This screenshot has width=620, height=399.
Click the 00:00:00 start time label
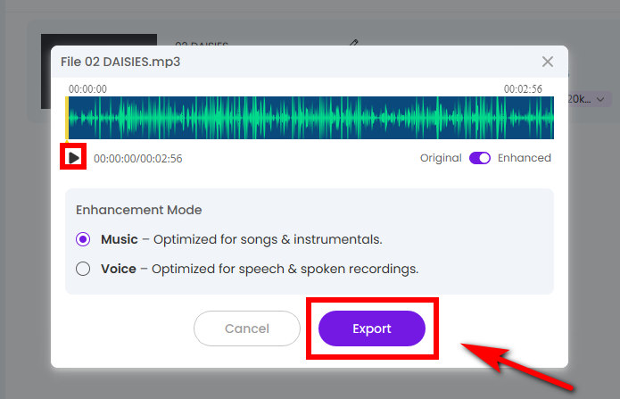[x=87, y=89]
